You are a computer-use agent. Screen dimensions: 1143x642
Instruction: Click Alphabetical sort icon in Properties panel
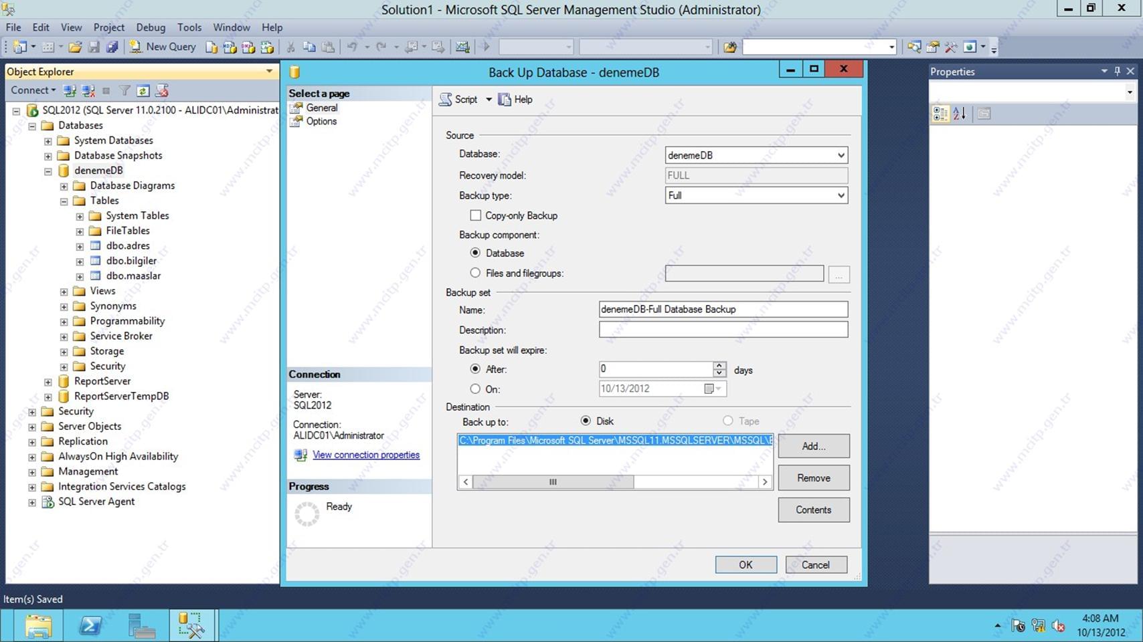tap(960, 114)
